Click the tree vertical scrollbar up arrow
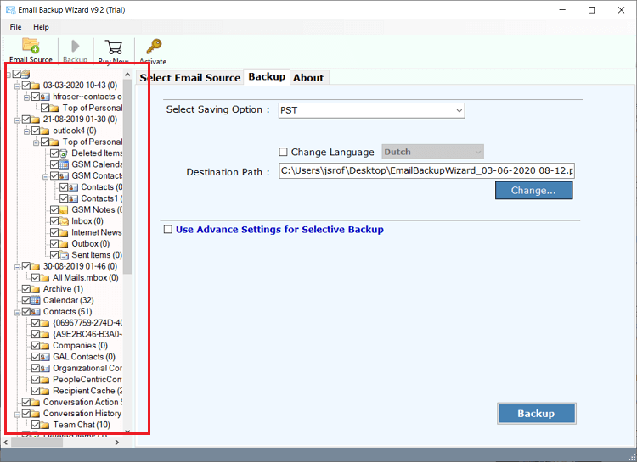The height and width of the screenshot is (462, 637). click(x=127, y=75)
